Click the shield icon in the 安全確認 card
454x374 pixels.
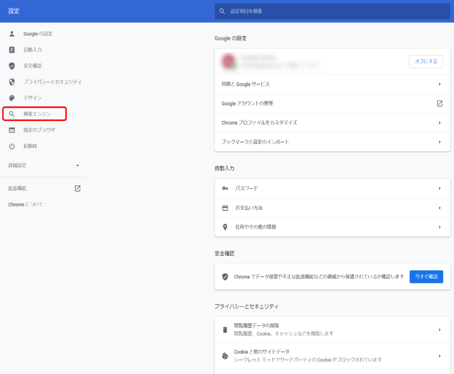coord(225,277)
